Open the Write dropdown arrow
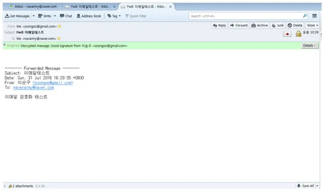Image resolution: width=324 pixels, height=193 pixels. pyautogui.click(x=55, y=16)
